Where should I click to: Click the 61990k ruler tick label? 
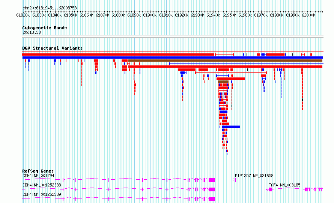pos(293,15)
